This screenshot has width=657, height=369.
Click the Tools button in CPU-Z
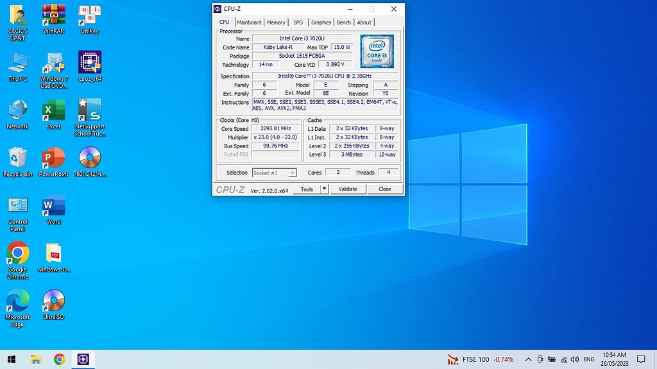click(307, 189)
